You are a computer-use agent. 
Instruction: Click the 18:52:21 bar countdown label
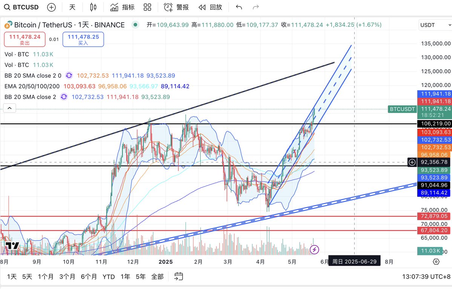click(432, 115)
